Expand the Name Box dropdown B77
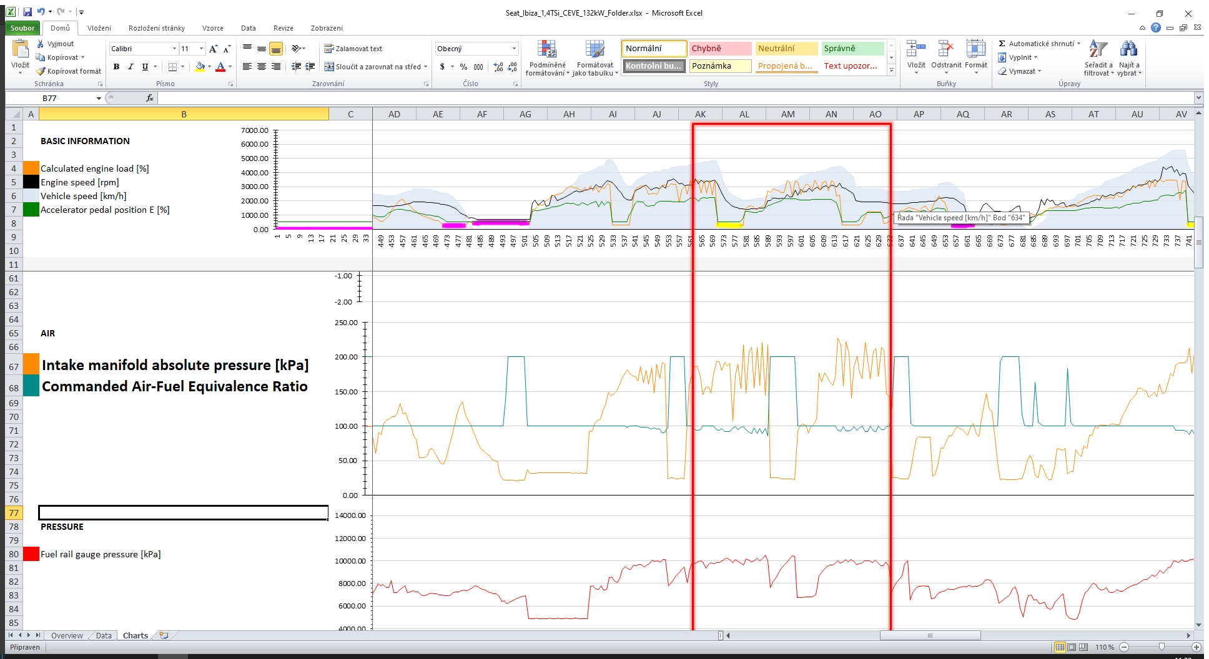 pyautogui.click(x=99, y=98)
